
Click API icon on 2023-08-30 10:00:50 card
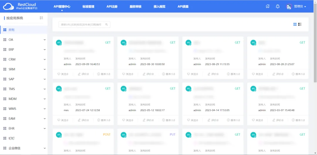(x=124, y=42)
